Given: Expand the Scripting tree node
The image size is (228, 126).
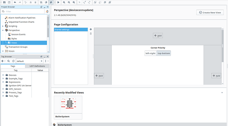Looking at the screenshot, I should 3,26.
